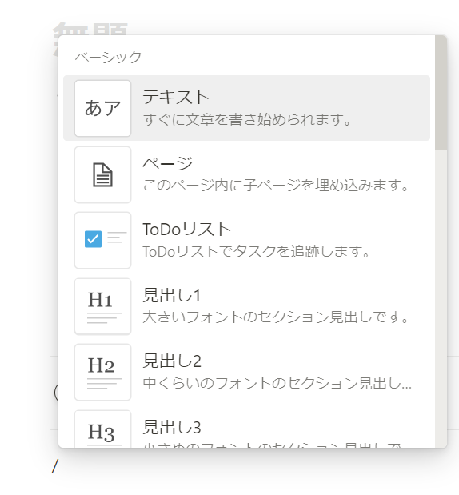The height and width of the screenshot is (495, 459).
Task: Click the H2 heading icon
Action: (102, 372)
